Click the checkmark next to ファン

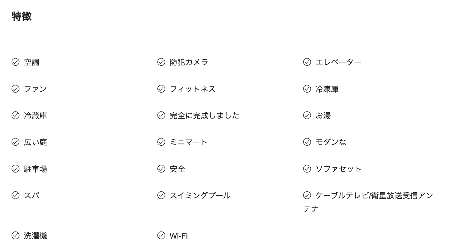click(15, 89)
